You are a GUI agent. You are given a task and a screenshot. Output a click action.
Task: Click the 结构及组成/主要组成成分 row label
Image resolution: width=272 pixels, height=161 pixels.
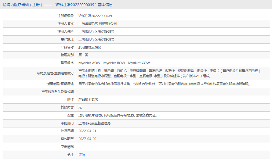(x=55, y=73)
